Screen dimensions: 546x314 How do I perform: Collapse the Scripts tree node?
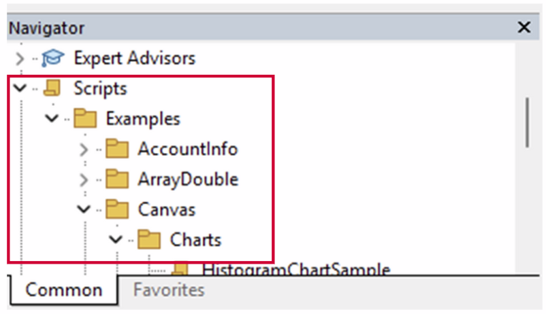click(20, 88)
